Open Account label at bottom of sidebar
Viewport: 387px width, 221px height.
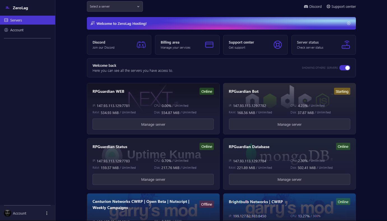pyautogui.click(x=20, y=213)
